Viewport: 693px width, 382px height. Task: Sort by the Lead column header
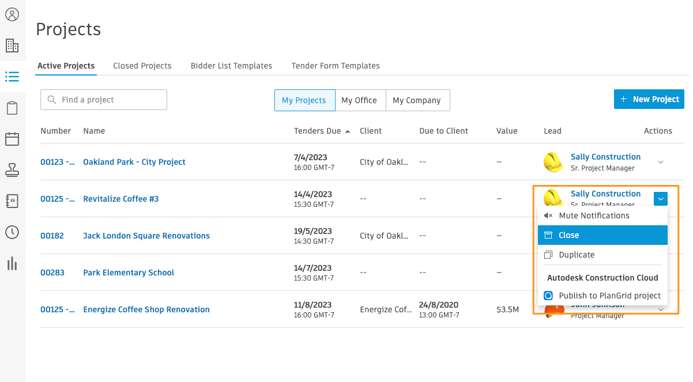552,131
